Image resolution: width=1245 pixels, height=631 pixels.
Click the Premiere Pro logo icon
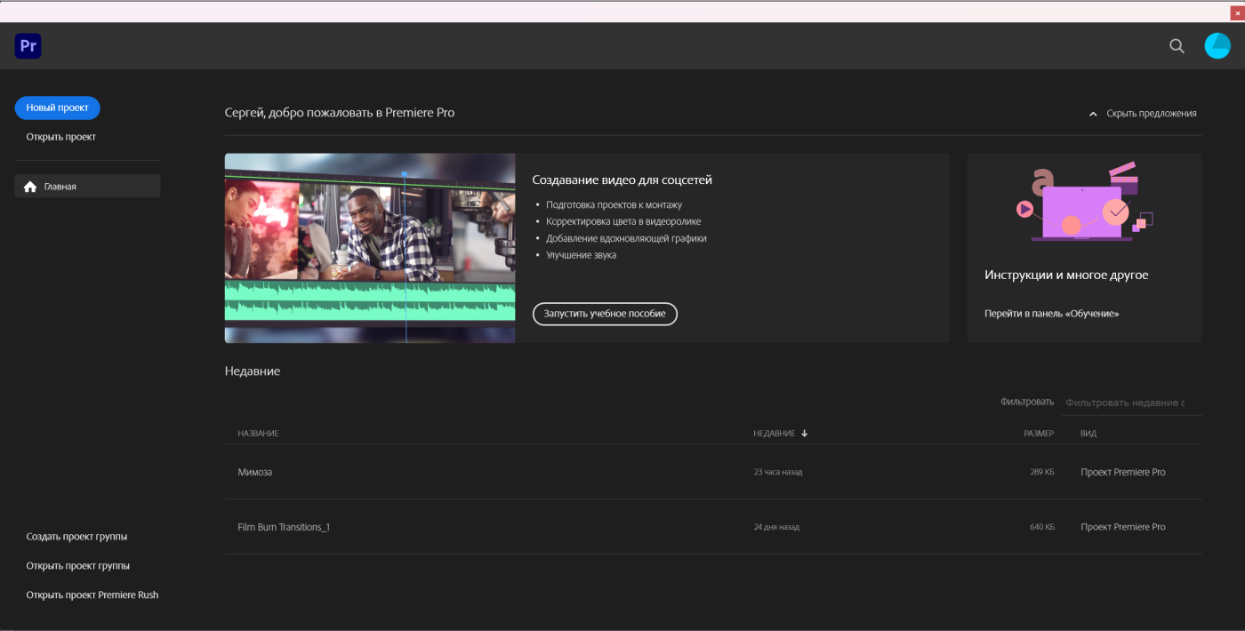pyautogui.click(x=28, y=46)
